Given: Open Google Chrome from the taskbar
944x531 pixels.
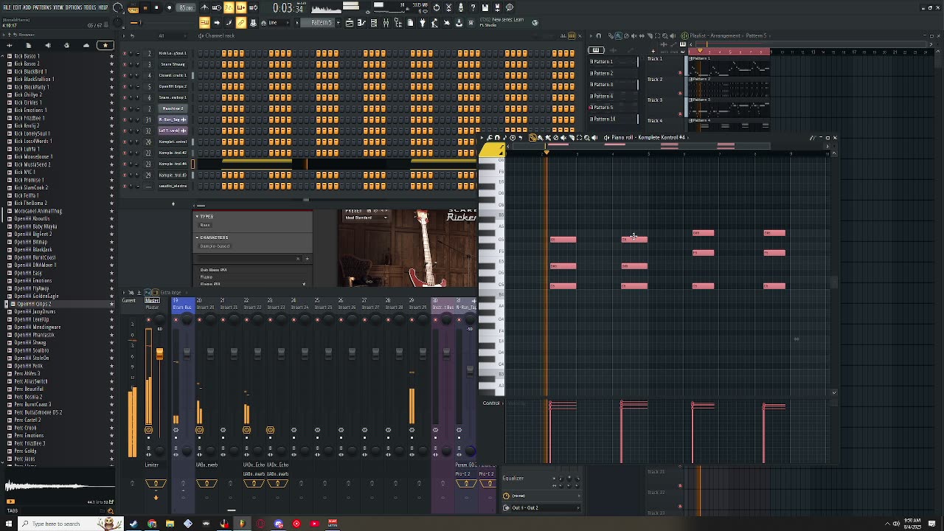Looking at the screenshot, I should (152, 524).
